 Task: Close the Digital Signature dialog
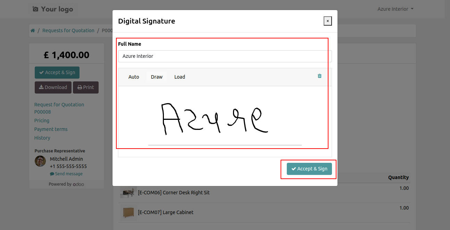327,21
